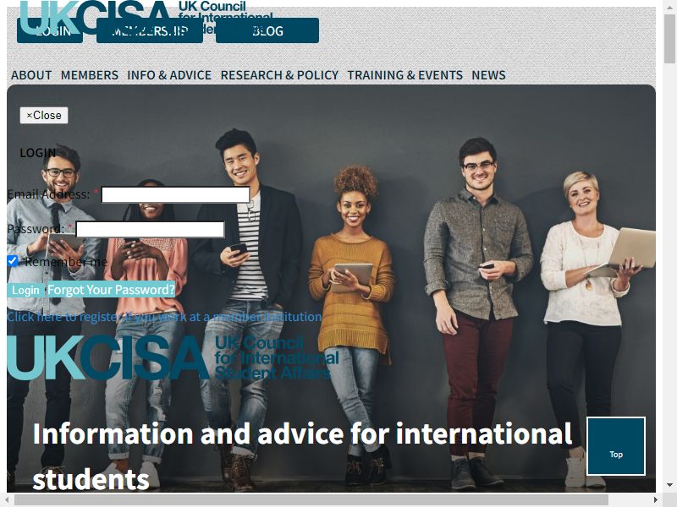Open the MEMBERS menu item
677x507 pixels.
[x=90, y=75]
